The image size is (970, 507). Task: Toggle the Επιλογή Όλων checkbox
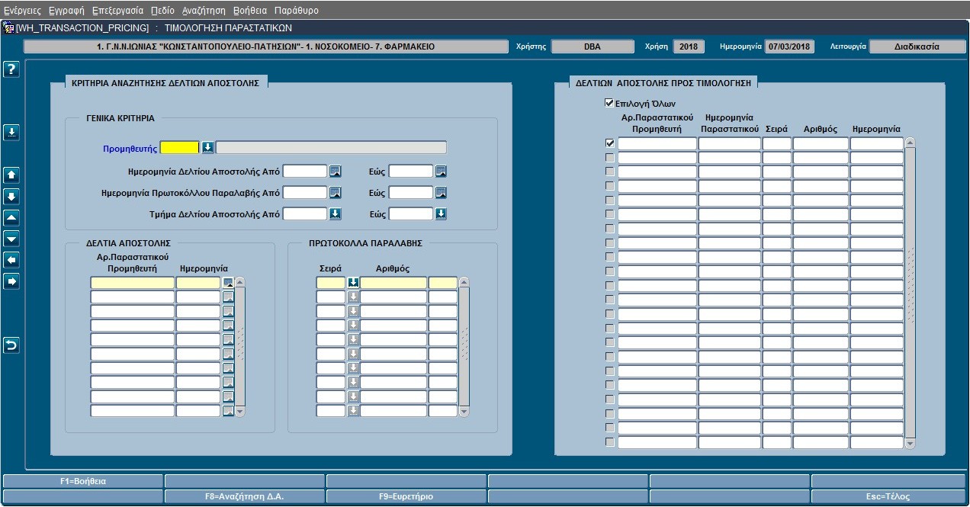[x=609, y=103]
